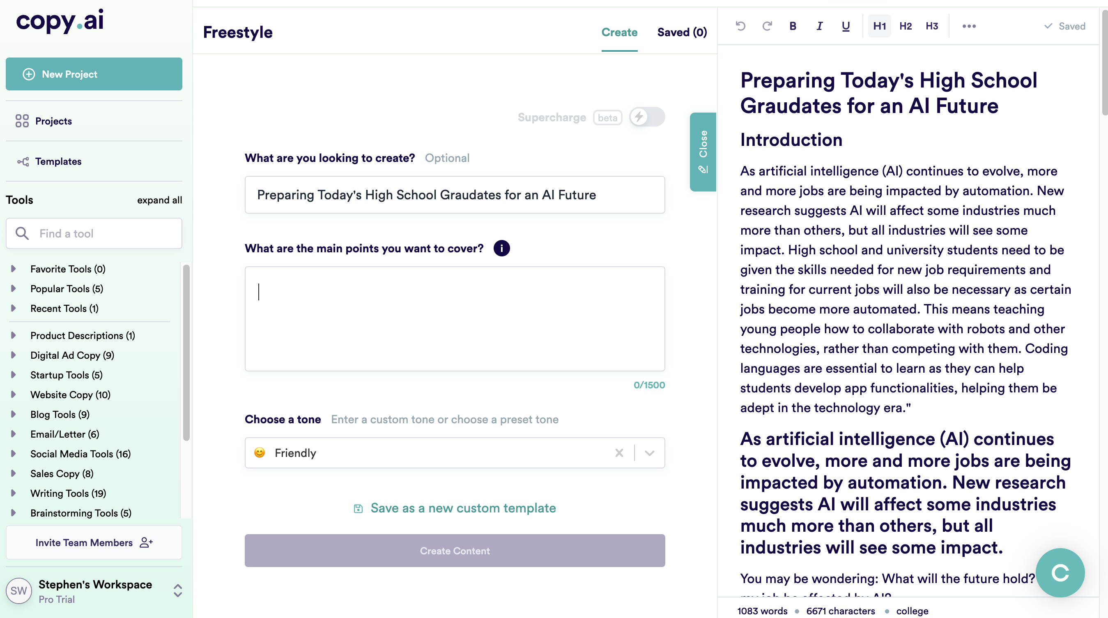Click the info icon beside main points
The image size is (1108, 618).
pyautogui.click(x=501, y=248)
